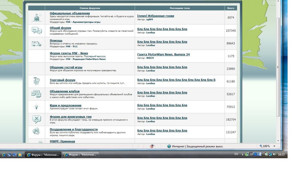
Task: Click the light bulb icon for Идеи и предложения
Action: [x=37, y=106]
